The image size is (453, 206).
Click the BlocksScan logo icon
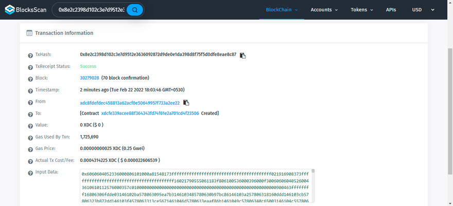pyautogui.click(x=10, y=10)
